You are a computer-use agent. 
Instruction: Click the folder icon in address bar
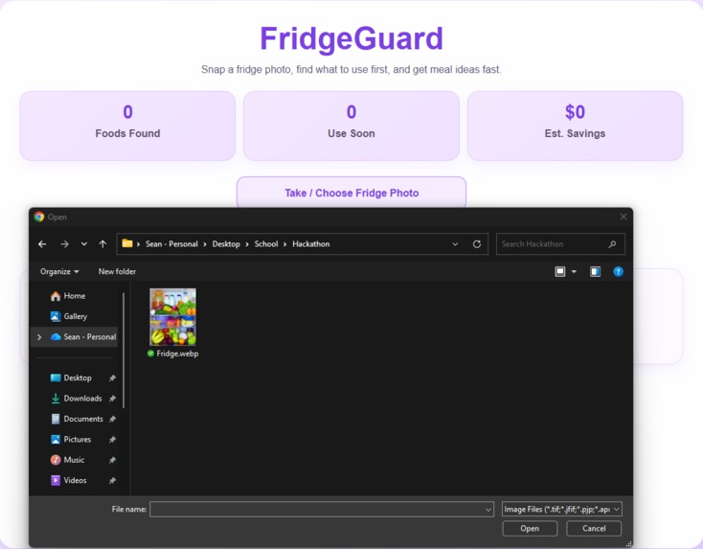coord(127,243)
